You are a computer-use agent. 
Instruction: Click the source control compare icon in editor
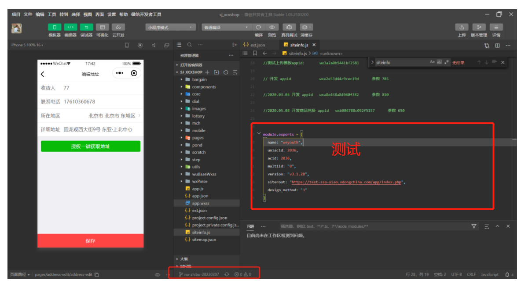(x=487, y=45)
